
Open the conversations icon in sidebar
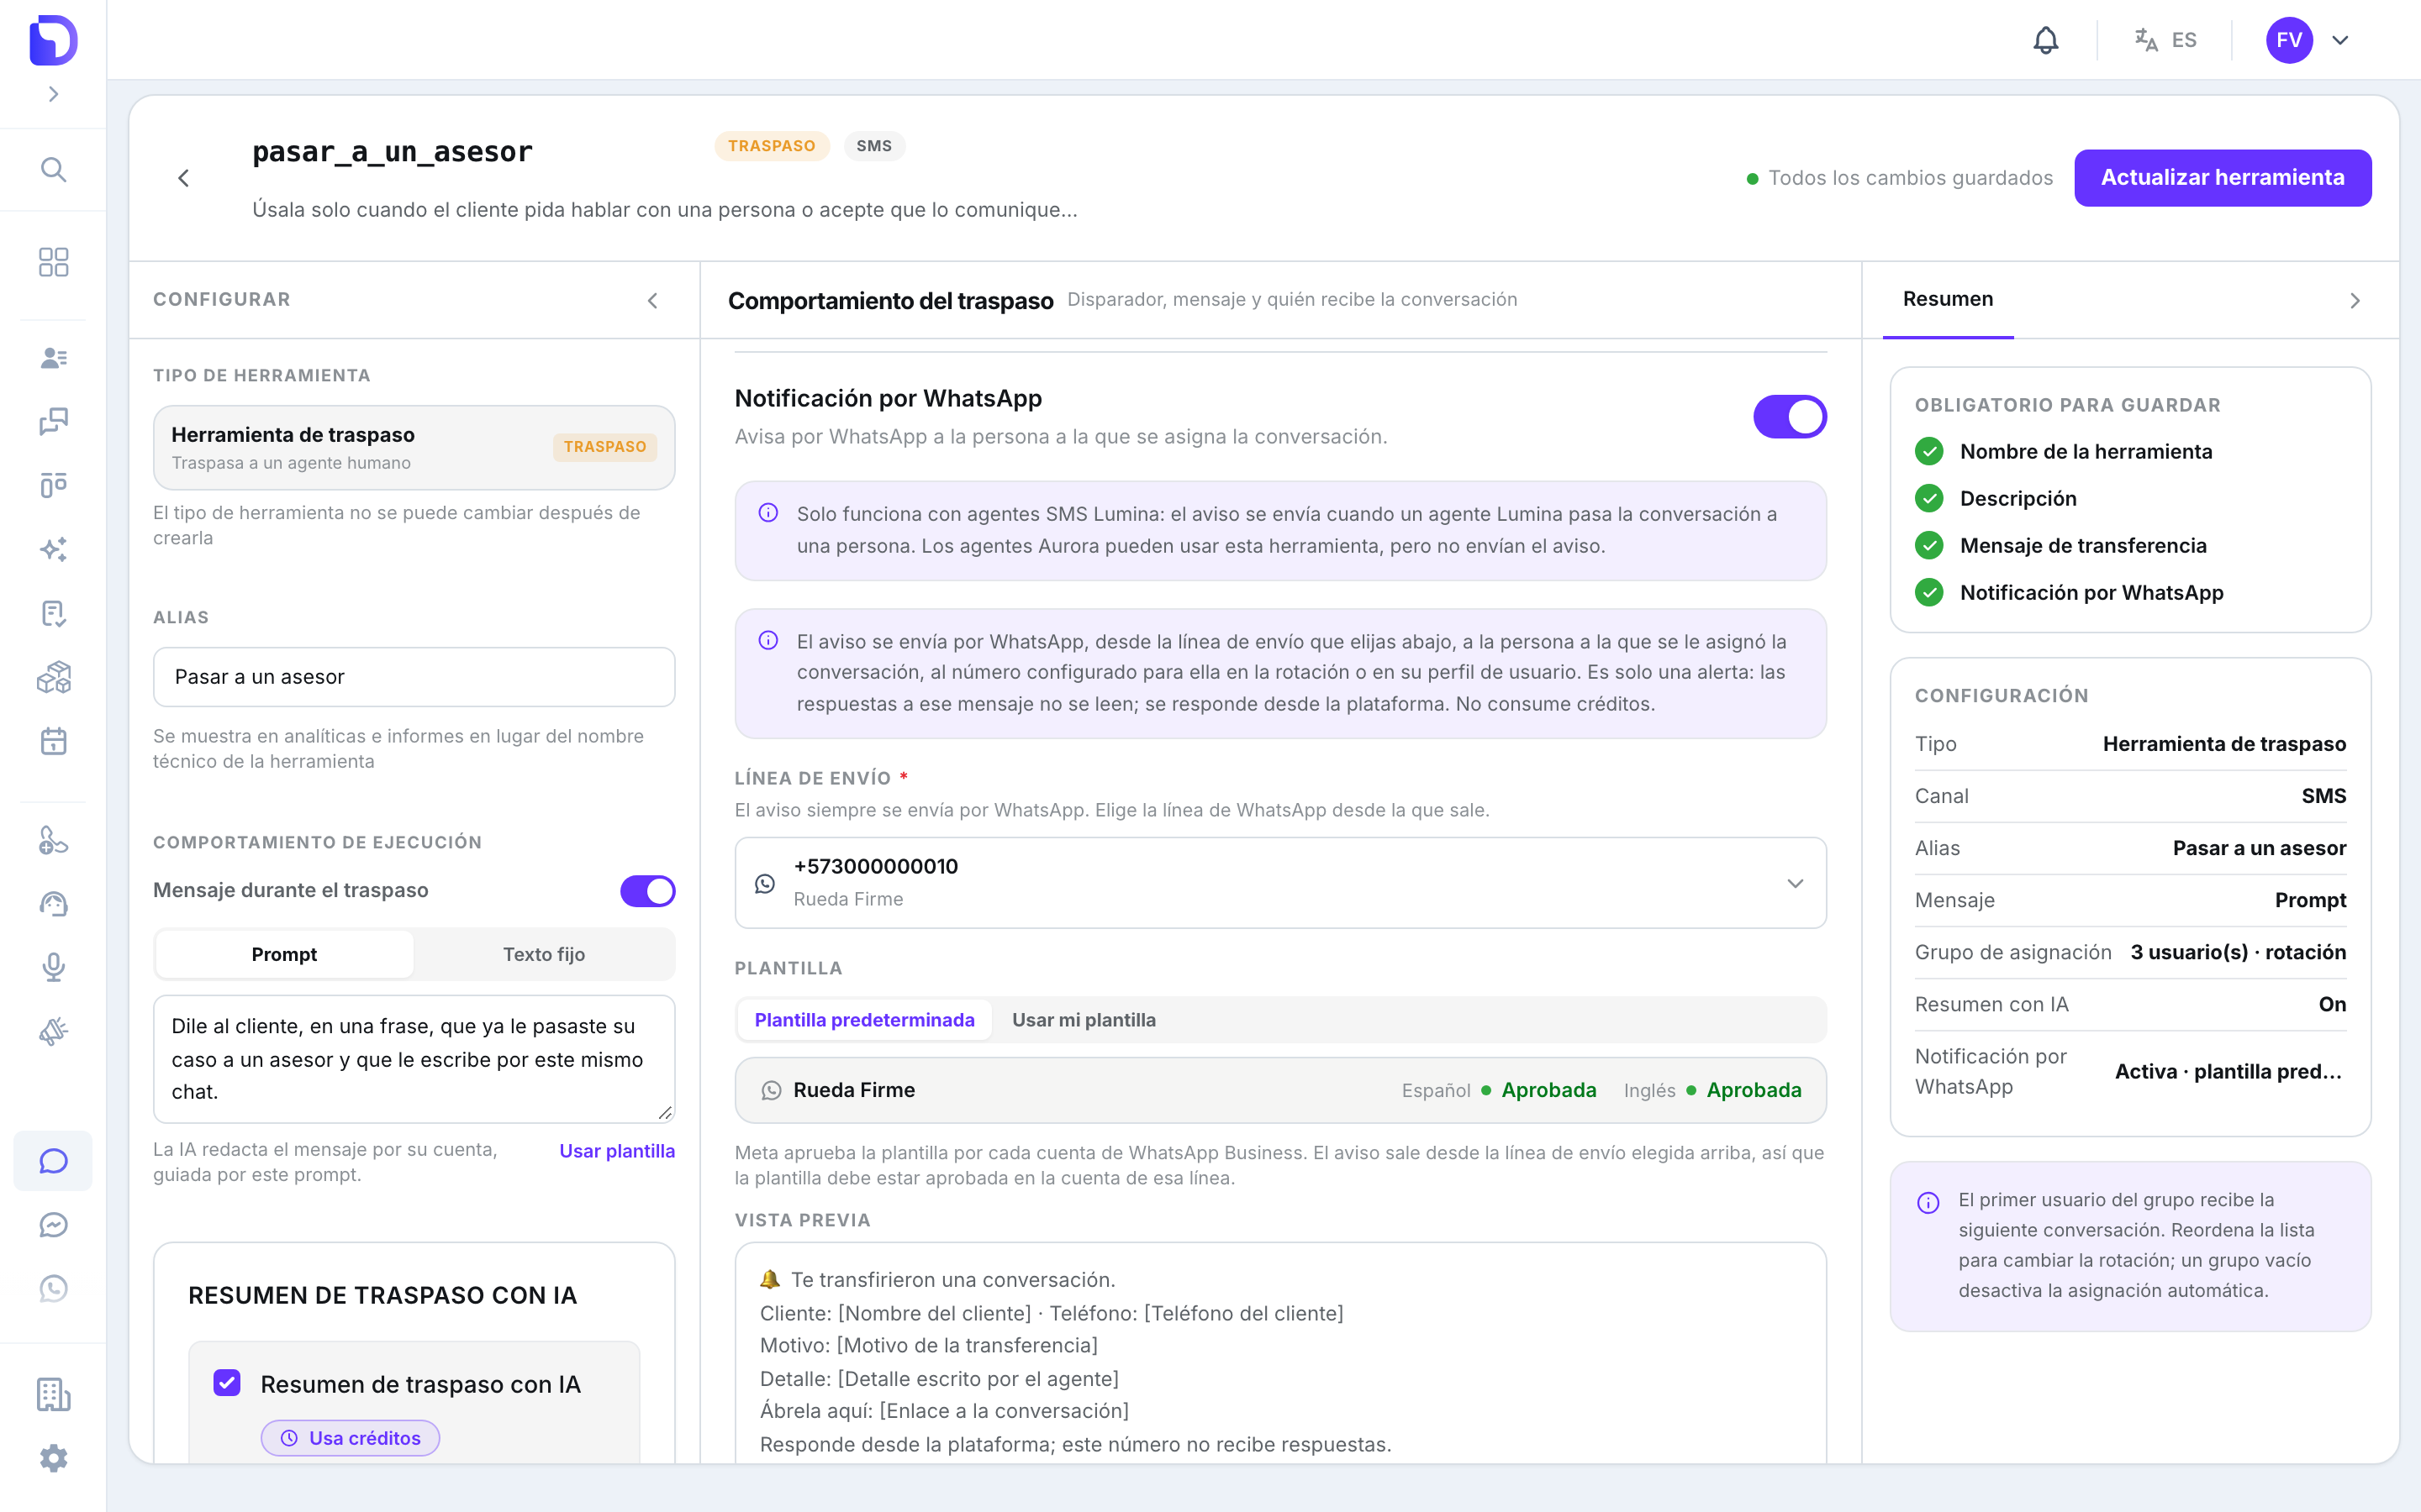(x=53, y=421)
